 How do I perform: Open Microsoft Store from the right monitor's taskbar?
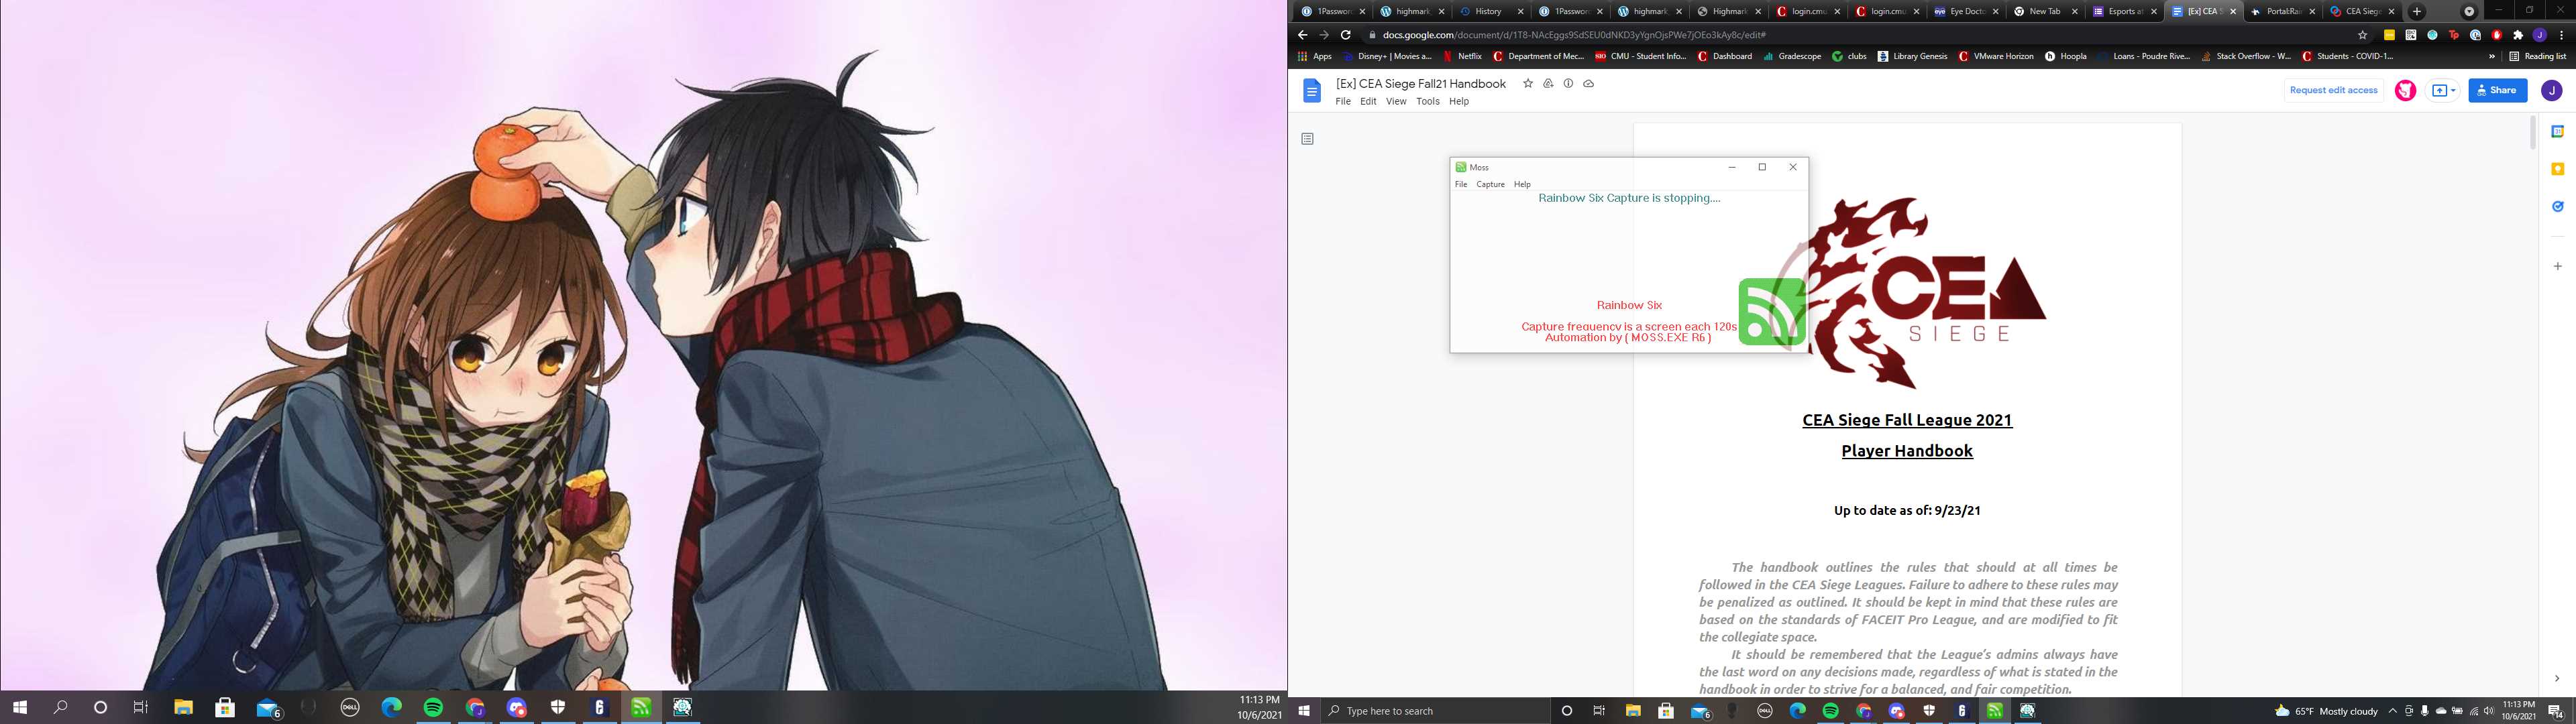coord(1665,711)
